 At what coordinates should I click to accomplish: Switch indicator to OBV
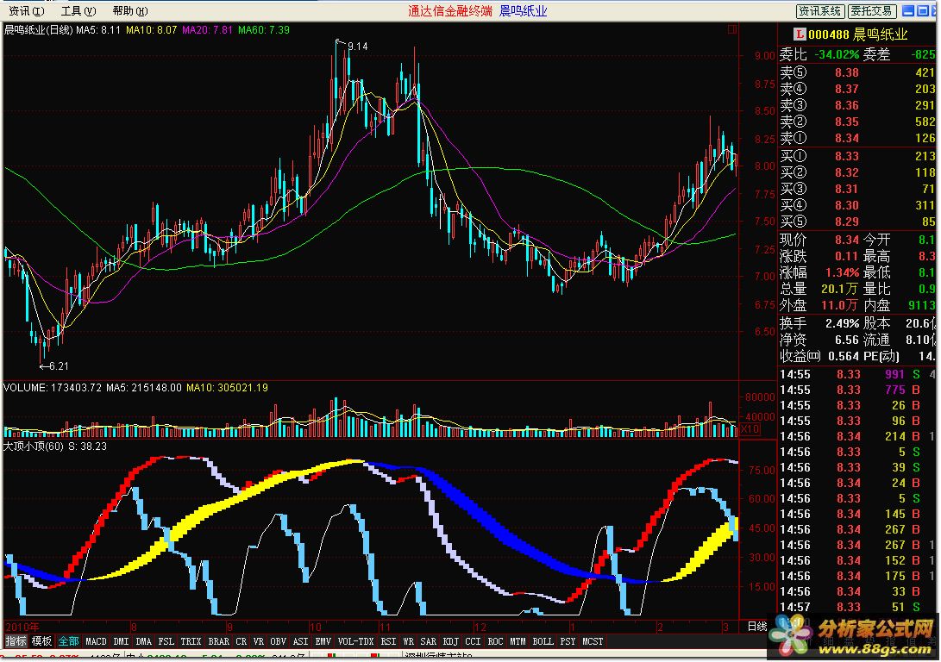click(x=279, y=641)
